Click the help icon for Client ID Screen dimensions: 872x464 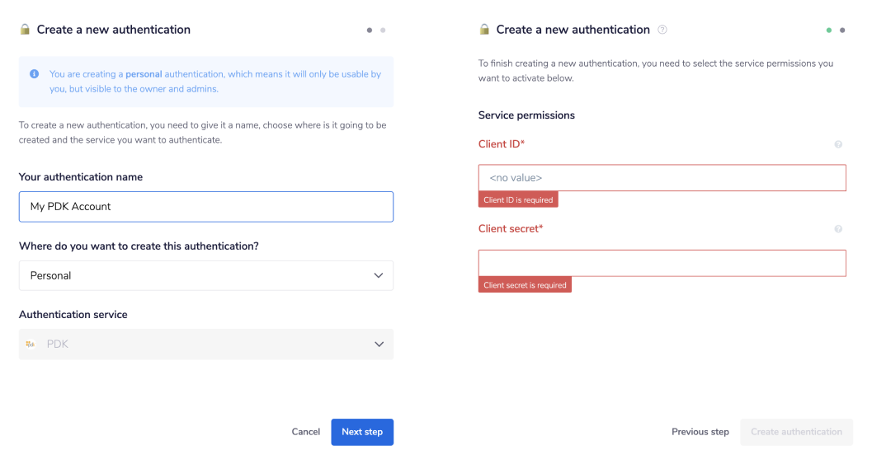838,144
